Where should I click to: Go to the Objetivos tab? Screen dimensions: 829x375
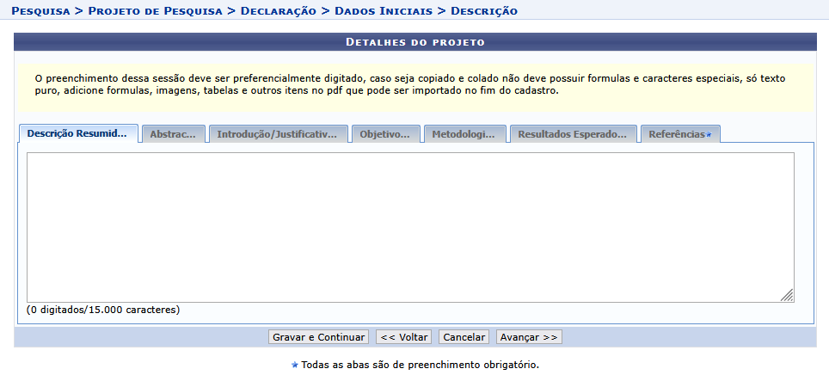click(384, 135)
